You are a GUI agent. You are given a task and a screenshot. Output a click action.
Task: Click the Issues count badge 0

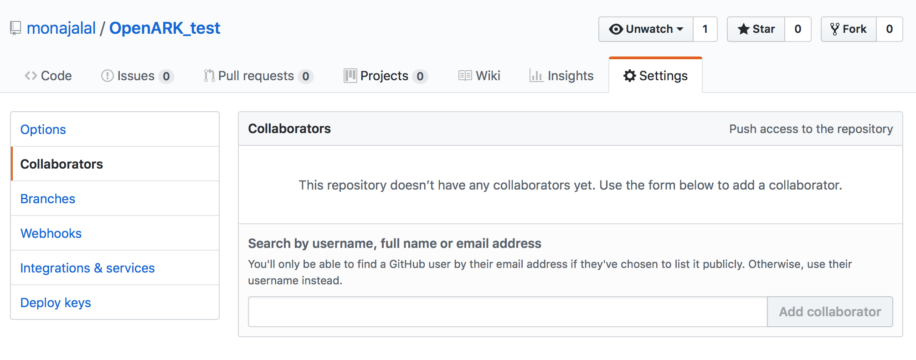[166, 76]
